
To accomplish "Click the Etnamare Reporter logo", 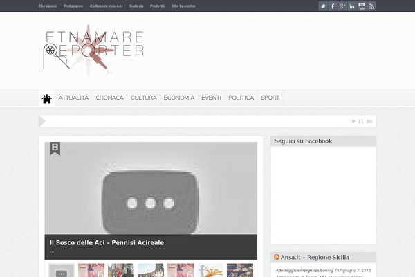I will (x=93, y=50).
